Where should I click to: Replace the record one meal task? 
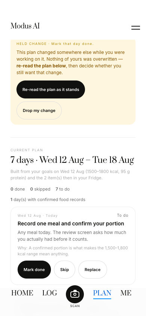tap(92, 270)
